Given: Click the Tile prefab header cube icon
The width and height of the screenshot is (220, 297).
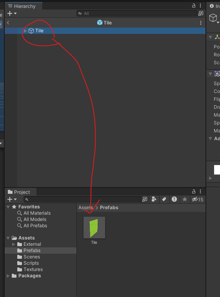Looking at the screenshot, I should coord(100,23).
